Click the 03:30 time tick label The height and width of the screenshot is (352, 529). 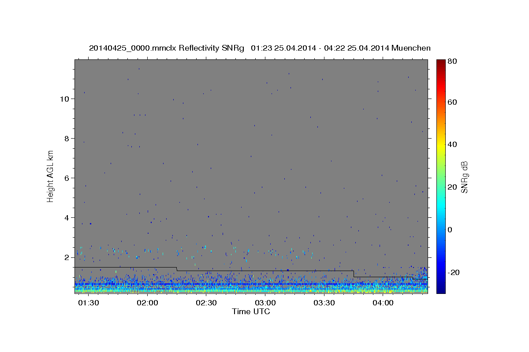[324, 303]
